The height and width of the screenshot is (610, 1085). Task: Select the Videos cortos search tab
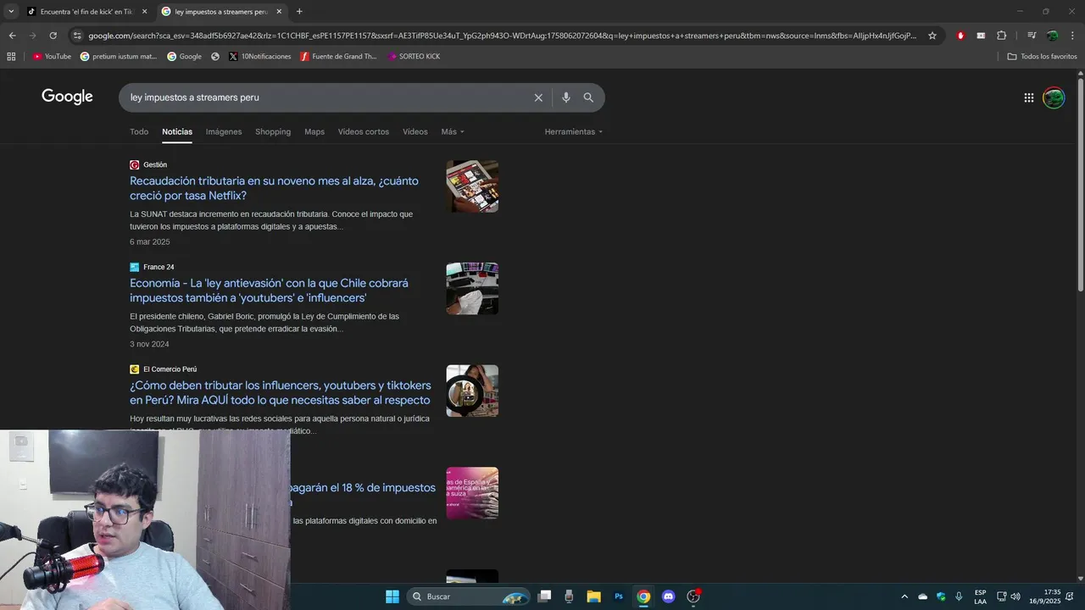point(364,131)
